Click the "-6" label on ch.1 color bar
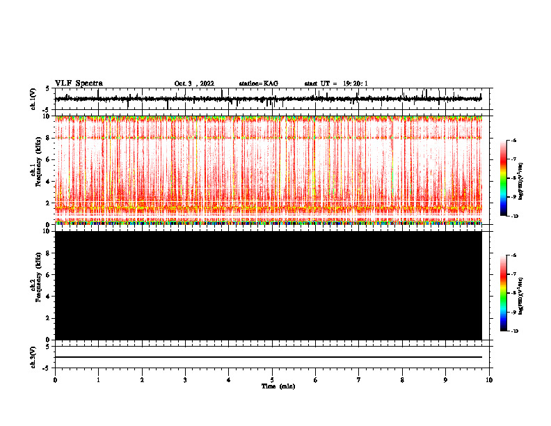The image size is (551, 426). tap(513, 140)
